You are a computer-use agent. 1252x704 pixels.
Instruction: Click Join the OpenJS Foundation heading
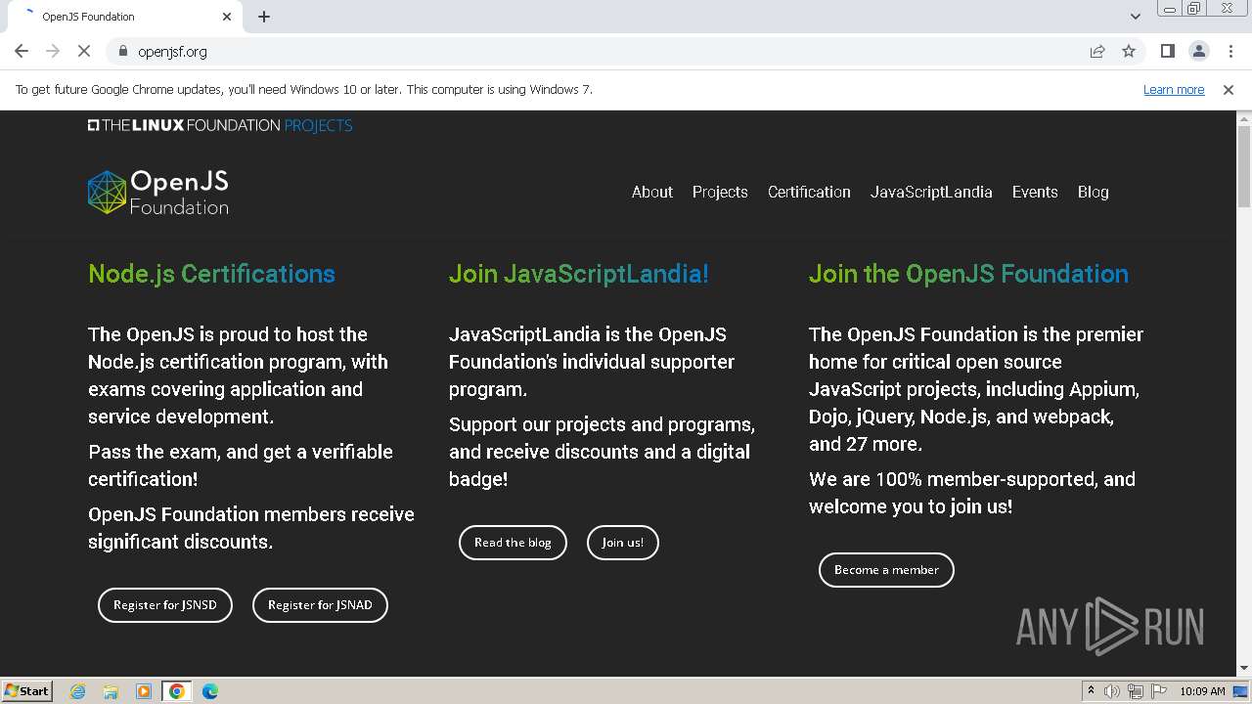tap(968, 274)
